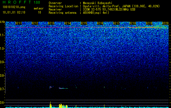Click the timestamp 10.01.01 02:10

14,12
